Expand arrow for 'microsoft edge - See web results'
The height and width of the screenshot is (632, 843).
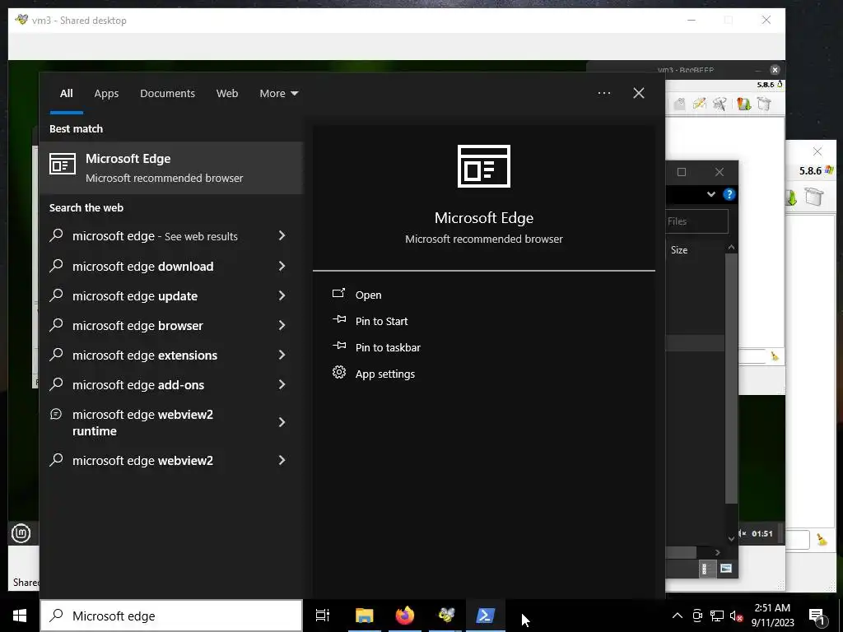pyautogui.click(x=282, y=235)
